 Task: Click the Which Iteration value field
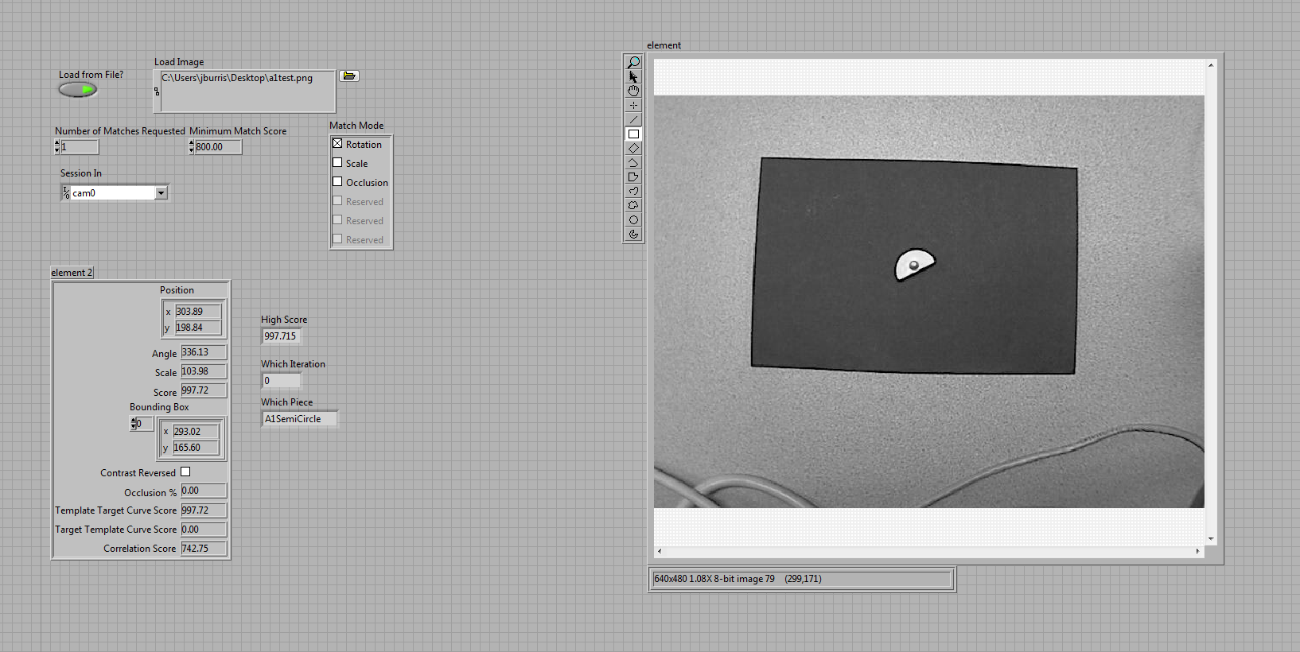click(x=282, y=381)
